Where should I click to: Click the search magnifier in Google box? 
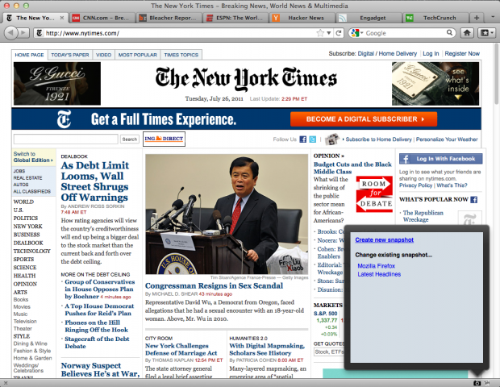449,33
